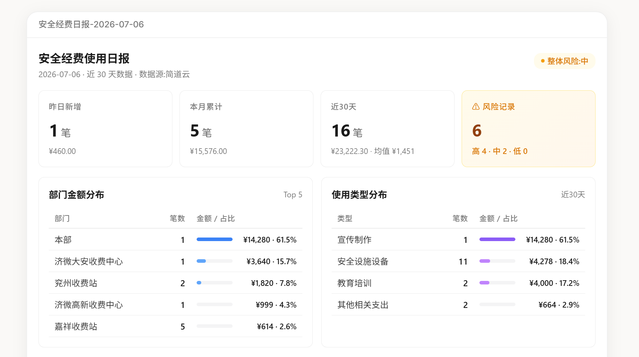639x357 pixels.
Task: Click the progress bar in the 济微高新收费中心 row
Action: coord(214,304)
